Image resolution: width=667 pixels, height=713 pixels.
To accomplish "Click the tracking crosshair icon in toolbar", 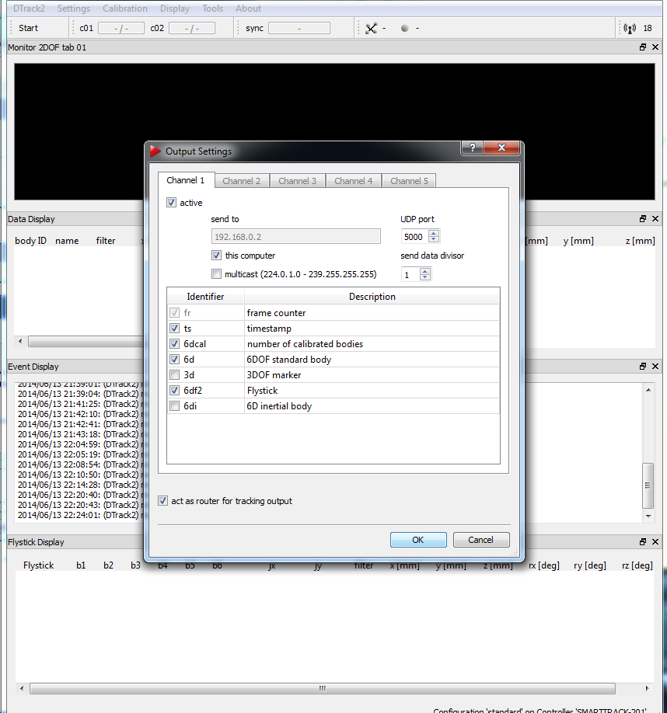I will (371, 28).
